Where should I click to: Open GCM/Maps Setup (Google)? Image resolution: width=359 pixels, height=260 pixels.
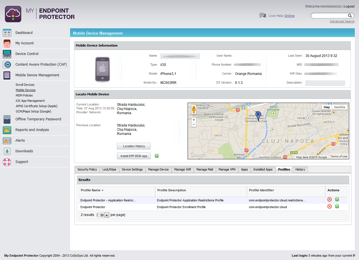pos(33,111)
